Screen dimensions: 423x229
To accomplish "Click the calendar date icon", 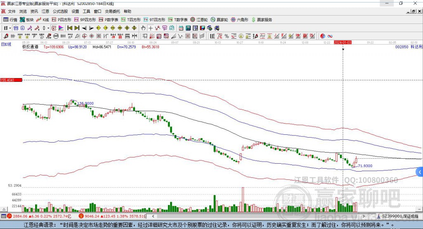I will coord(181,28).
